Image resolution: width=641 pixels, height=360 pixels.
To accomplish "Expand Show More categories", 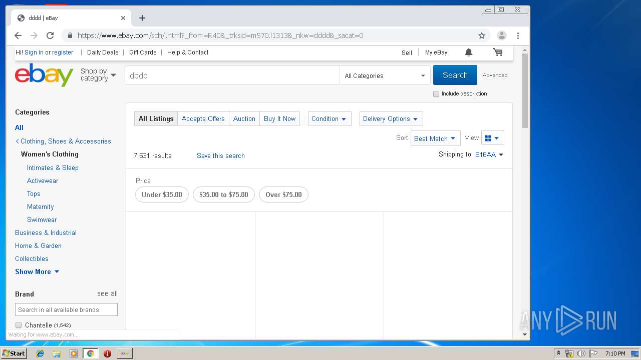I will tap(37, 271).
